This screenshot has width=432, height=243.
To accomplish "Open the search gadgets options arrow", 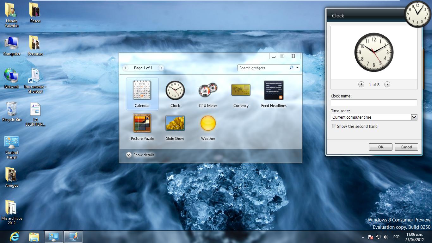I will pyautogui.click(x=298, y=68).
